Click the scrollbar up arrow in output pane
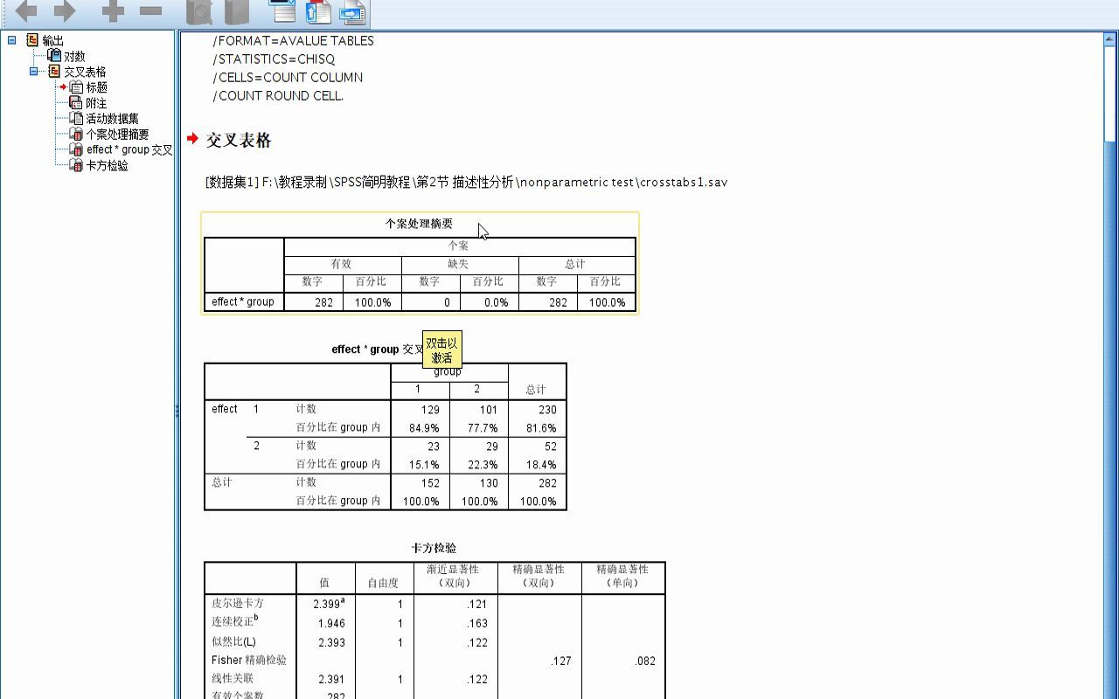Screen dimensions: 1119x699 coord(1110,39)
